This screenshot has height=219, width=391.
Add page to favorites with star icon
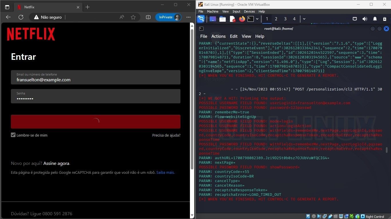point(133,17)
